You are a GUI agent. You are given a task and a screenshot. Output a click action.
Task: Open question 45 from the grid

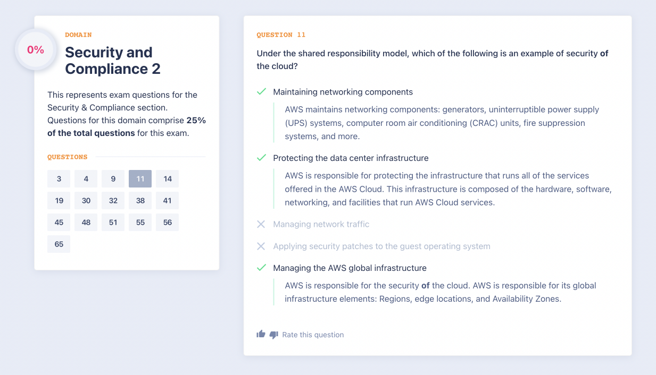(59, 223)
